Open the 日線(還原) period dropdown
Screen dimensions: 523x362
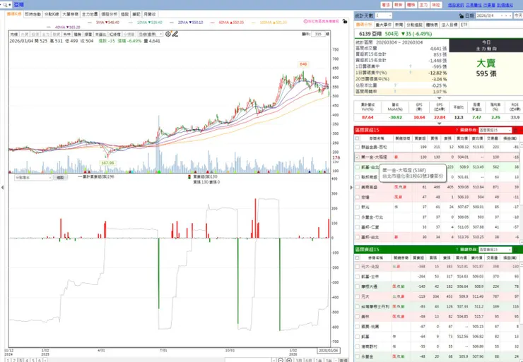coord(151,34)
